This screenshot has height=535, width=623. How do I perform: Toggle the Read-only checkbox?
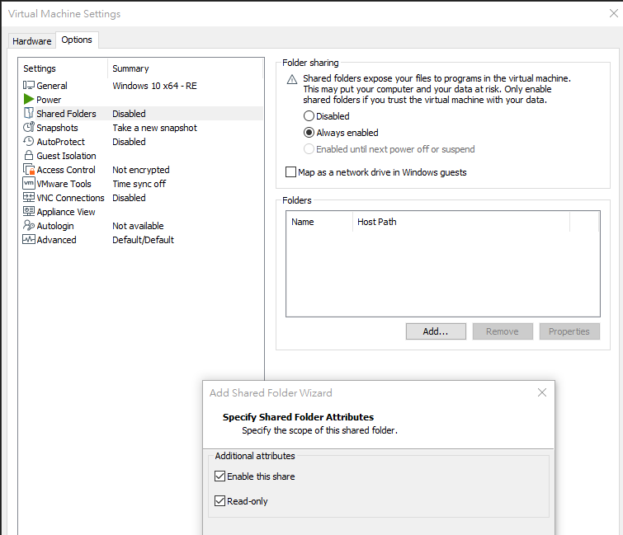pyautogui.click(x=219, y=501)
